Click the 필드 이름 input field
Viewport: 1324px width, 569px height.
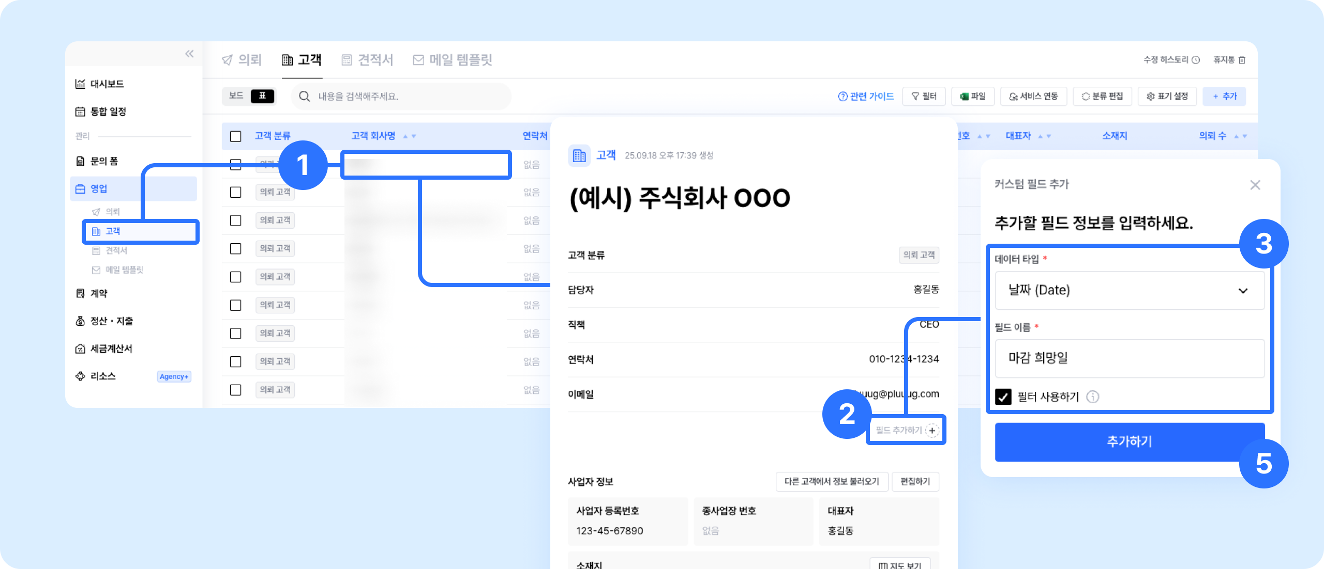click(1130, 358)
